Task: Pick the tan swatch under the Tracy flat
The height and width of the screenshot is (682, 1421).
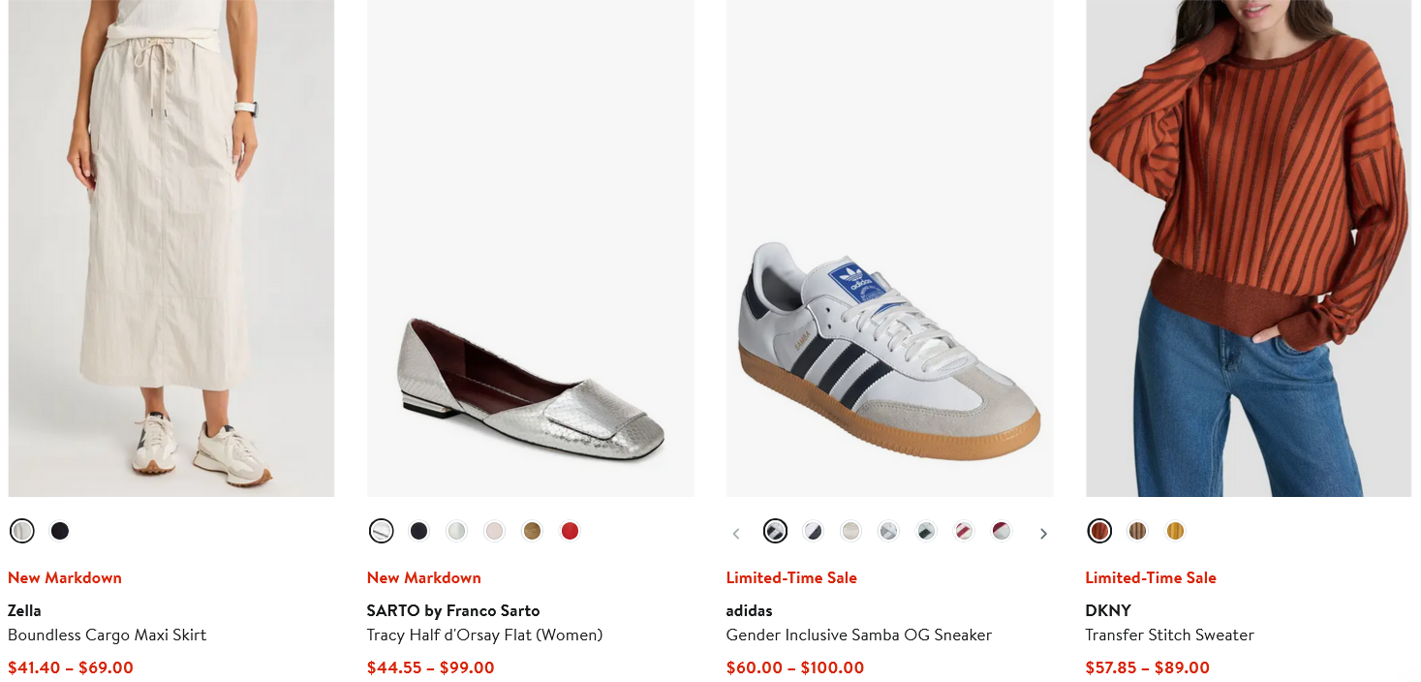Action: [x=532, y=531]
